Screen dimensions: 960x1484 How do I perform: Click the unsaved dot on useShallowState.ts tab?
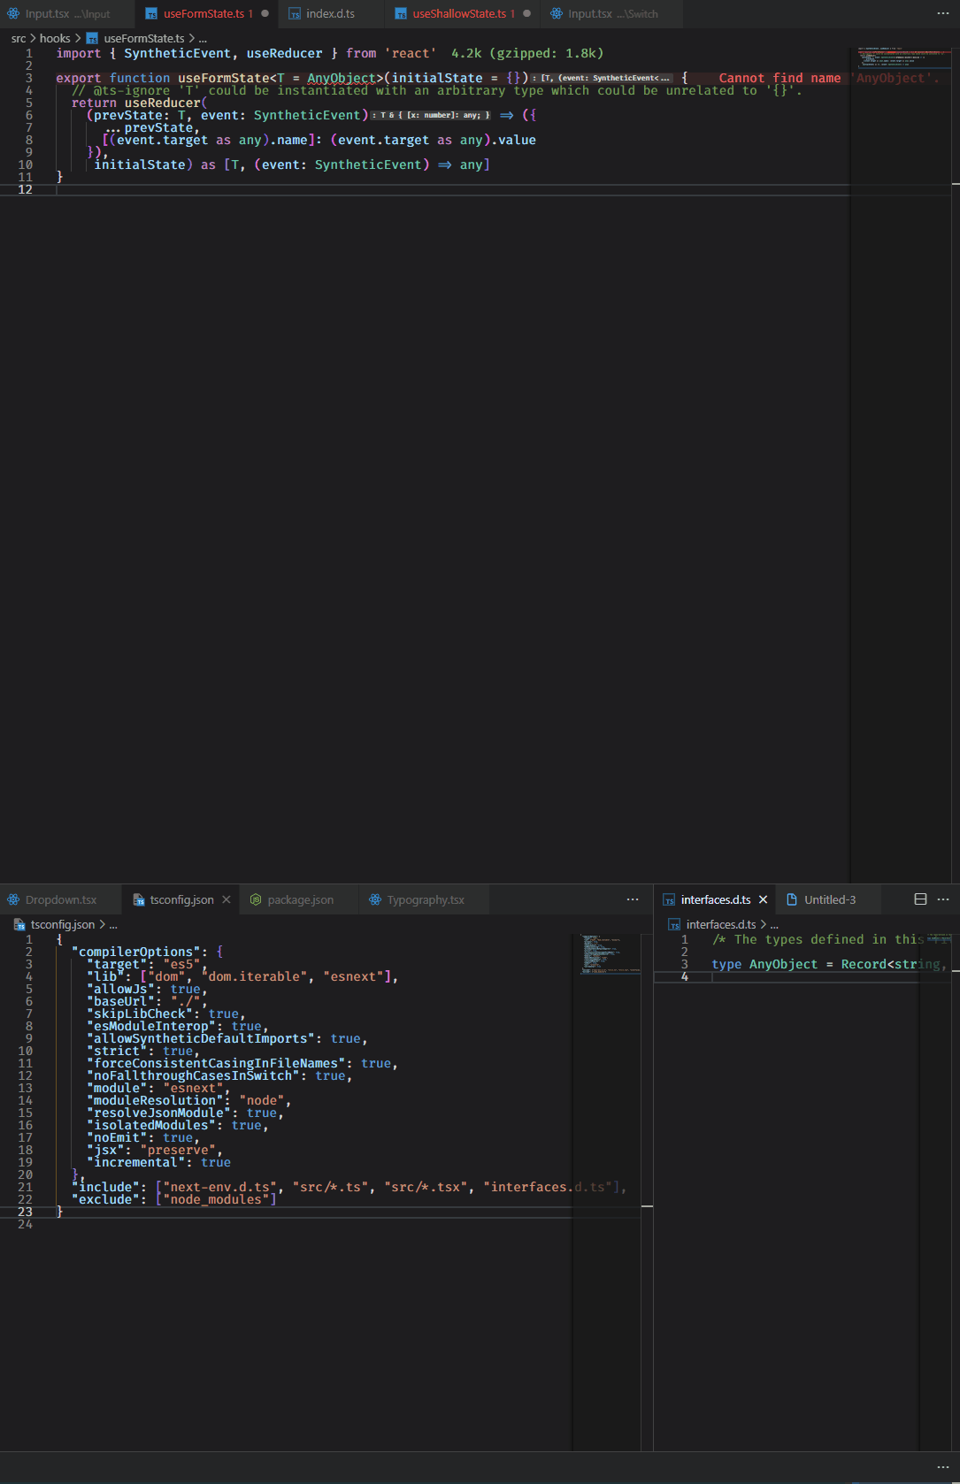(x=527, y=14)
